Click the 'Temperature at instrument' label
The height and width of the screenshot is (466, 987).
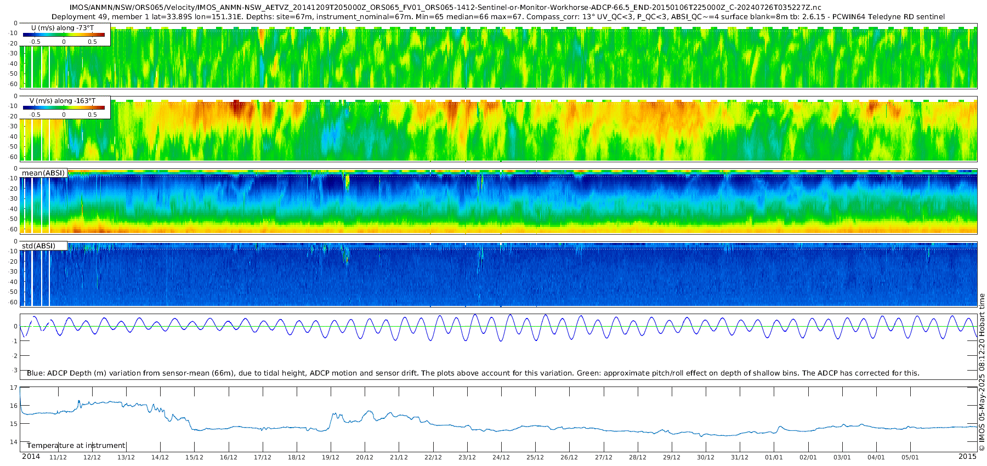(x=76, y=445)
